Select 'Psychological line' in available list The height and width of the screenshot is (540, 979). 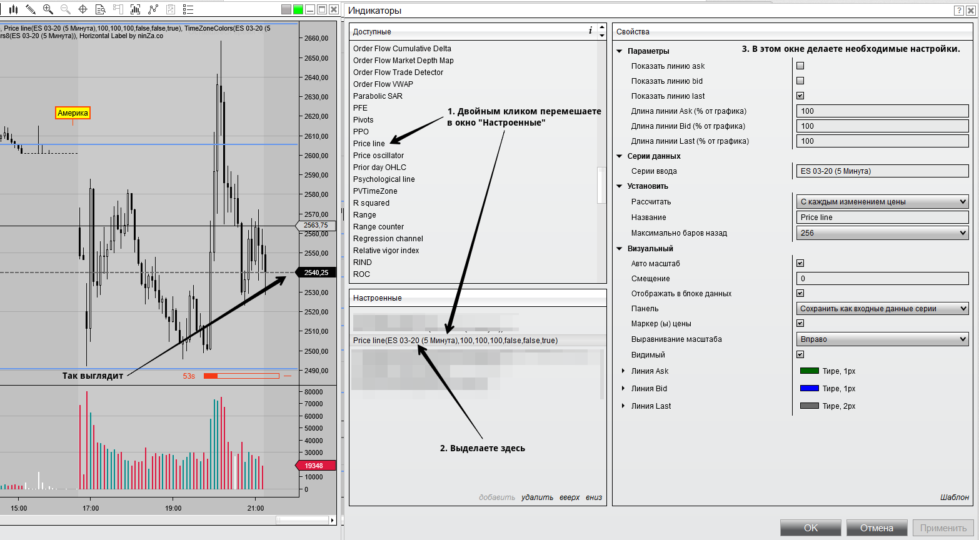[x=384, y=179]
